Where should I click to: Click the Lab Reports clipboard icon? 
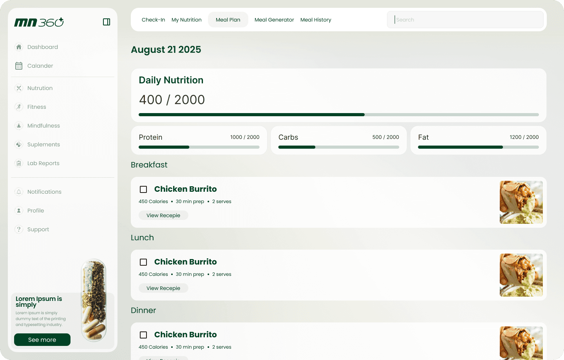(19, 163)
